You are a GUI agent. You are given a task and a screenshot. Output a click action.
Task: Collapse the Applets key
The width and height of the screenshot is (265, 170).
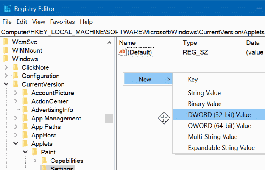tap(16, 143)
